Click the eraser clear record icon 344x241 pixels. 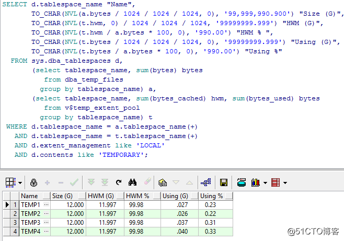point(147,181)
